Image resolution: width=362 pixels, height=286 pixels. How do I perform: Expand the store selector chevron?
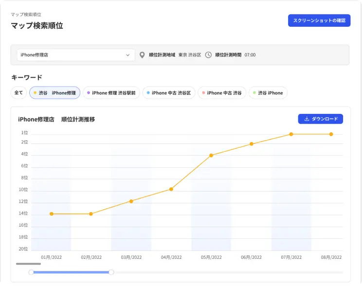pyautogui.click(x=128, y=55)
